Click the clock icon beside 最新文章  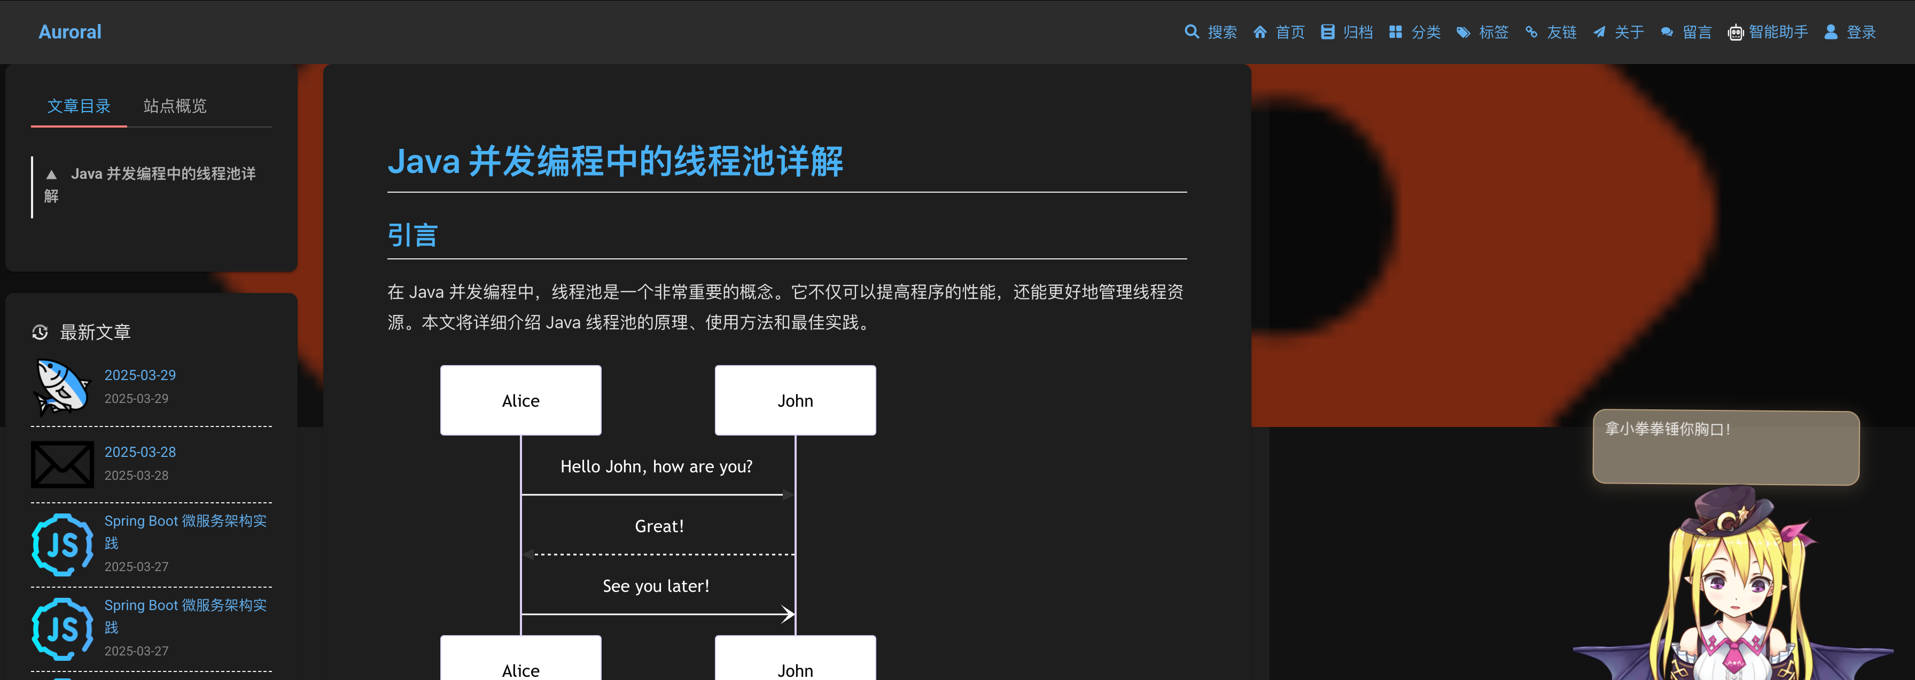[x=40, y=332]
